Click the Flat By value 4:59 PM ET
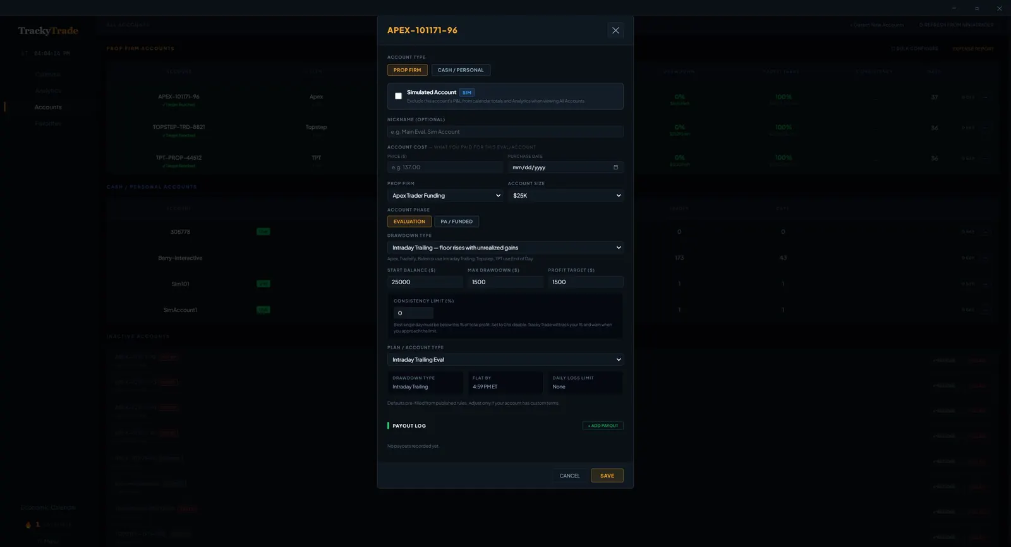 coord(485,387)
